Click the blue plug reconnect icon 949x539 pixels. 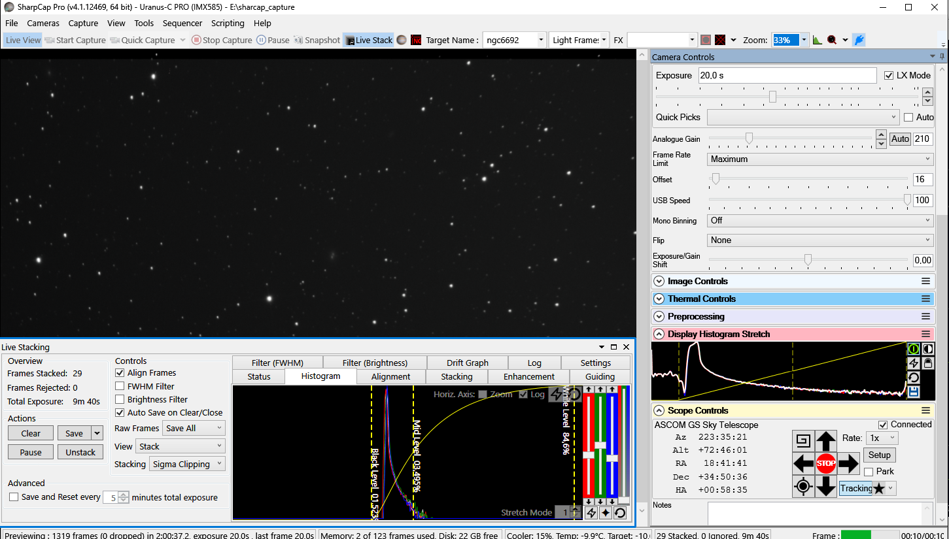pyautogui.click(x=859, y=40)
